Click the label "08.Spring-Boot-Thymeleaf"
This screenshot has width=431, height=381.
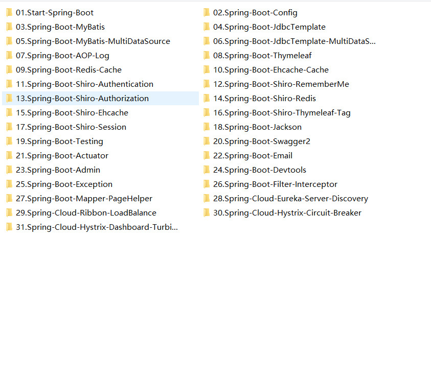tap(262, 56)
